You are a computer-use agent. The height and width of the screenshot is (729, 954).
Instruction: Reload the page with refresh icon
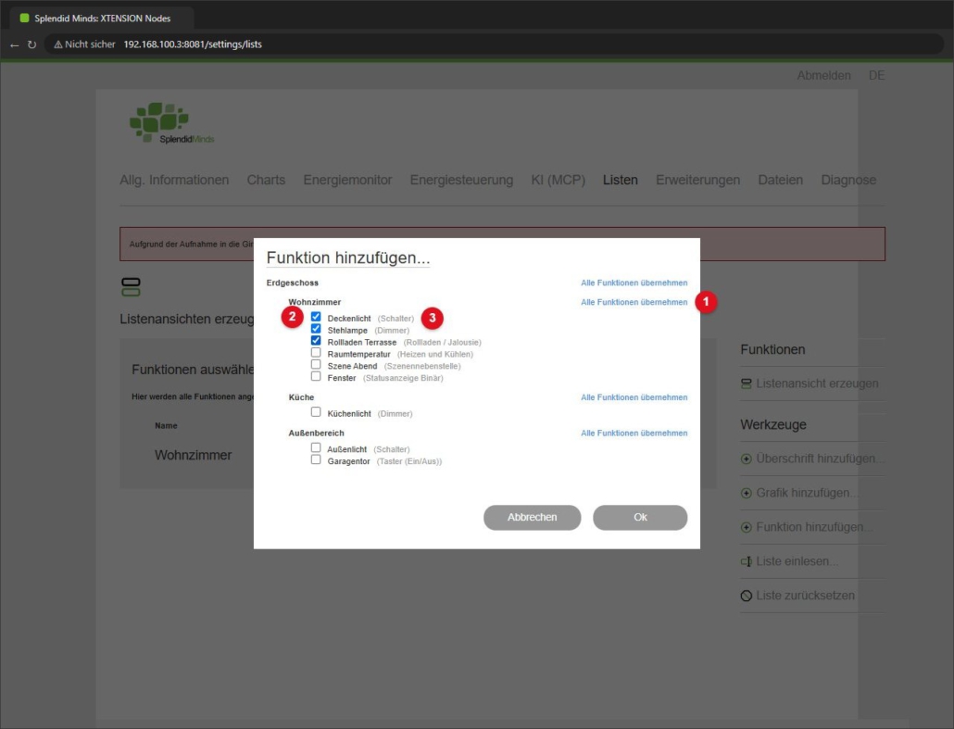(31, 44)
